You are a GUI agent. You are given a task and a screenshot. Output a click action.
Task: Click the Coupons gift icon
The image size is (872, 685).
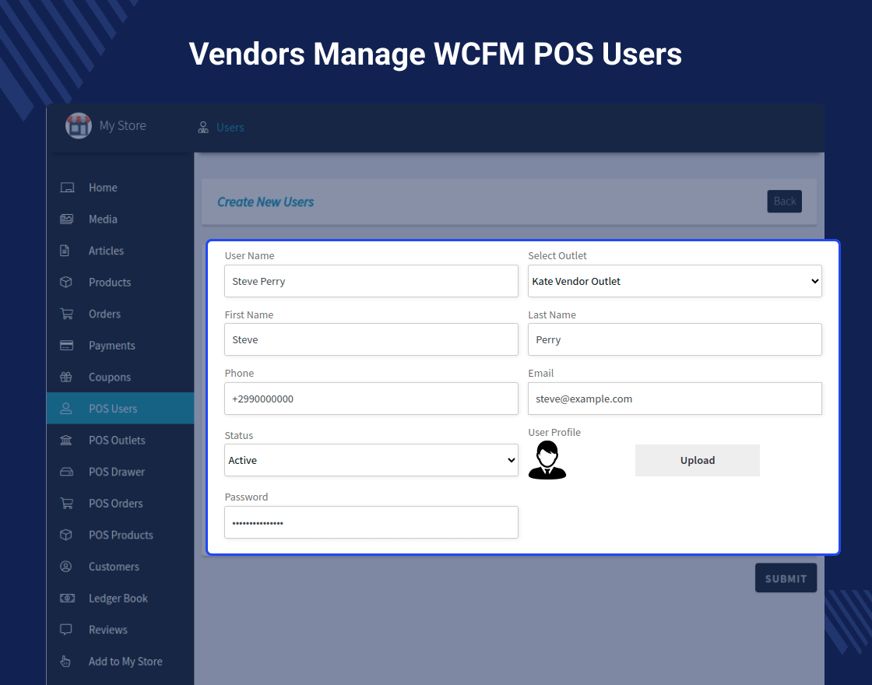coord(65,377)
